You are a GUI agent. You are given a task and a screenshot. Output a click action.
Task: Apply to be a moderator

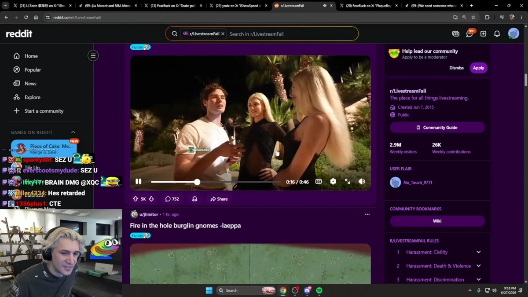[x=478, y=68]
